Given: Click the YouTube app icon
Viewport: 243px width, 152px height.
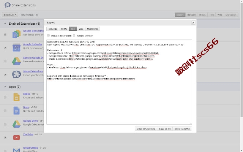Looking at the screenshot, I should pos(16,138).
